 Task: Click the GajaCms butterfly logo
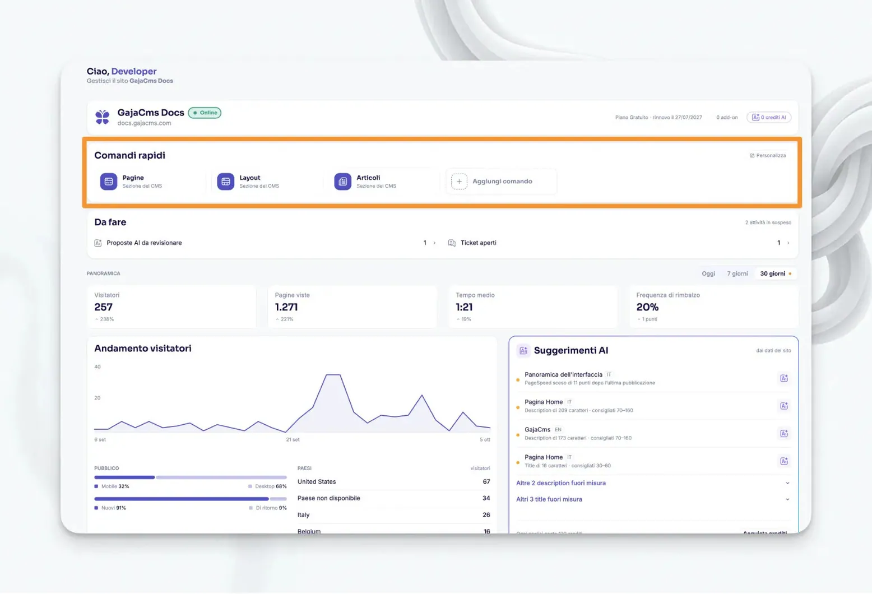coord(103,117)
